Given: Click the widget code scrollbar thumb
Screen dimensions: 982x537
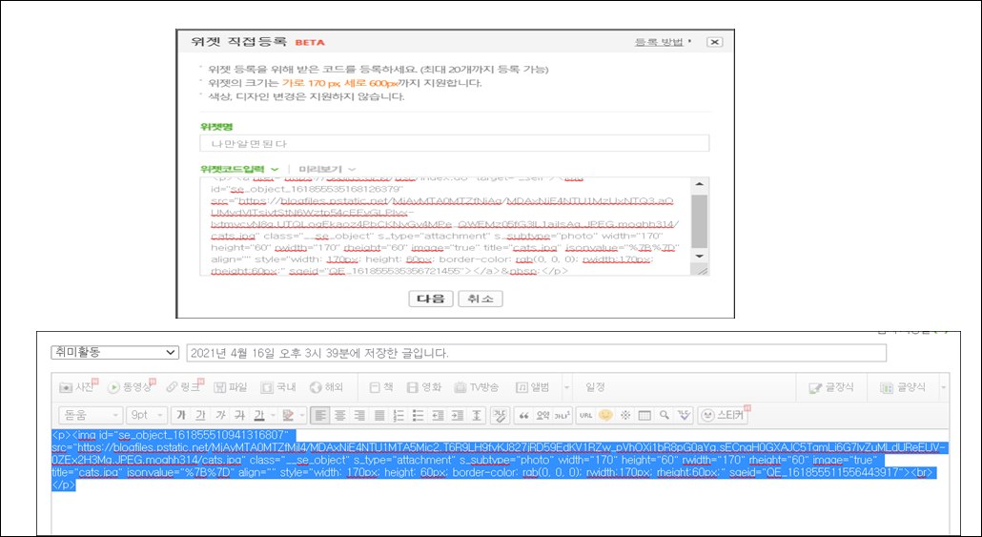Looking at the screenshot, I should pyautogui.click(x=700, y=221).
